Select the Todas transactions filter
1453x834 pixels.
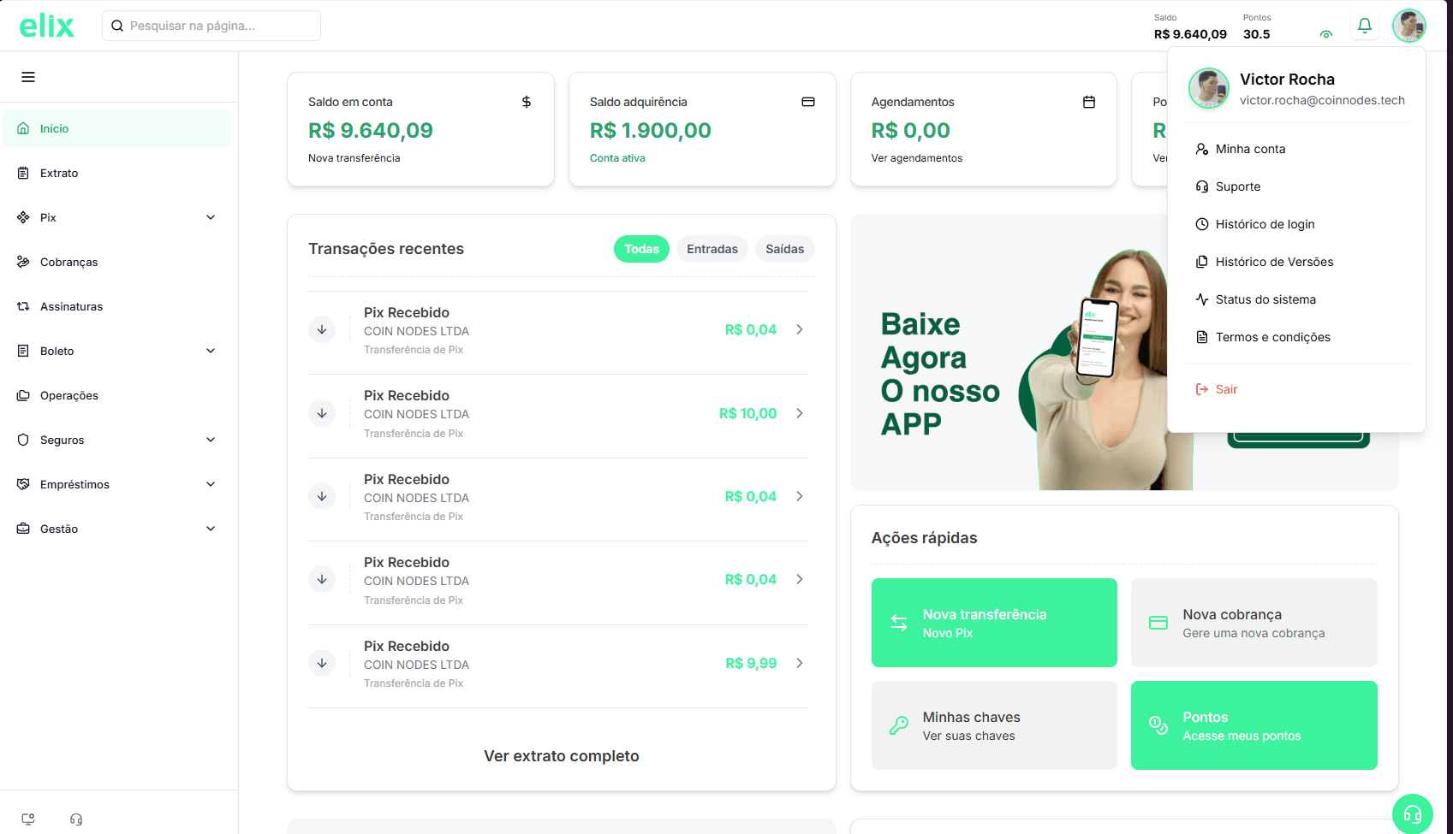(x=641, y=249)
